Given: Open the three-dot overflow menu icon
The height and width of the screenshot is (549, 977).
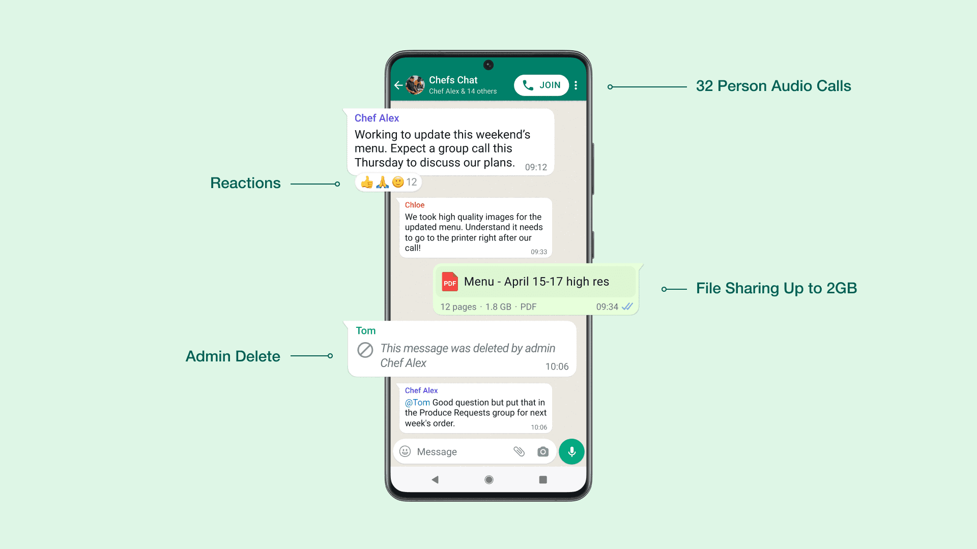Looking at the screenshot, I should coord(576,85).
